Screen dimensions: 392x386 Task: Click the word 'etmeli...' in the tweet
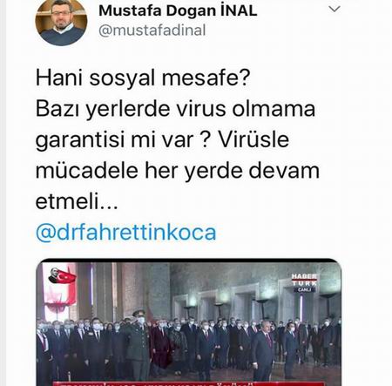pos(77,201)
